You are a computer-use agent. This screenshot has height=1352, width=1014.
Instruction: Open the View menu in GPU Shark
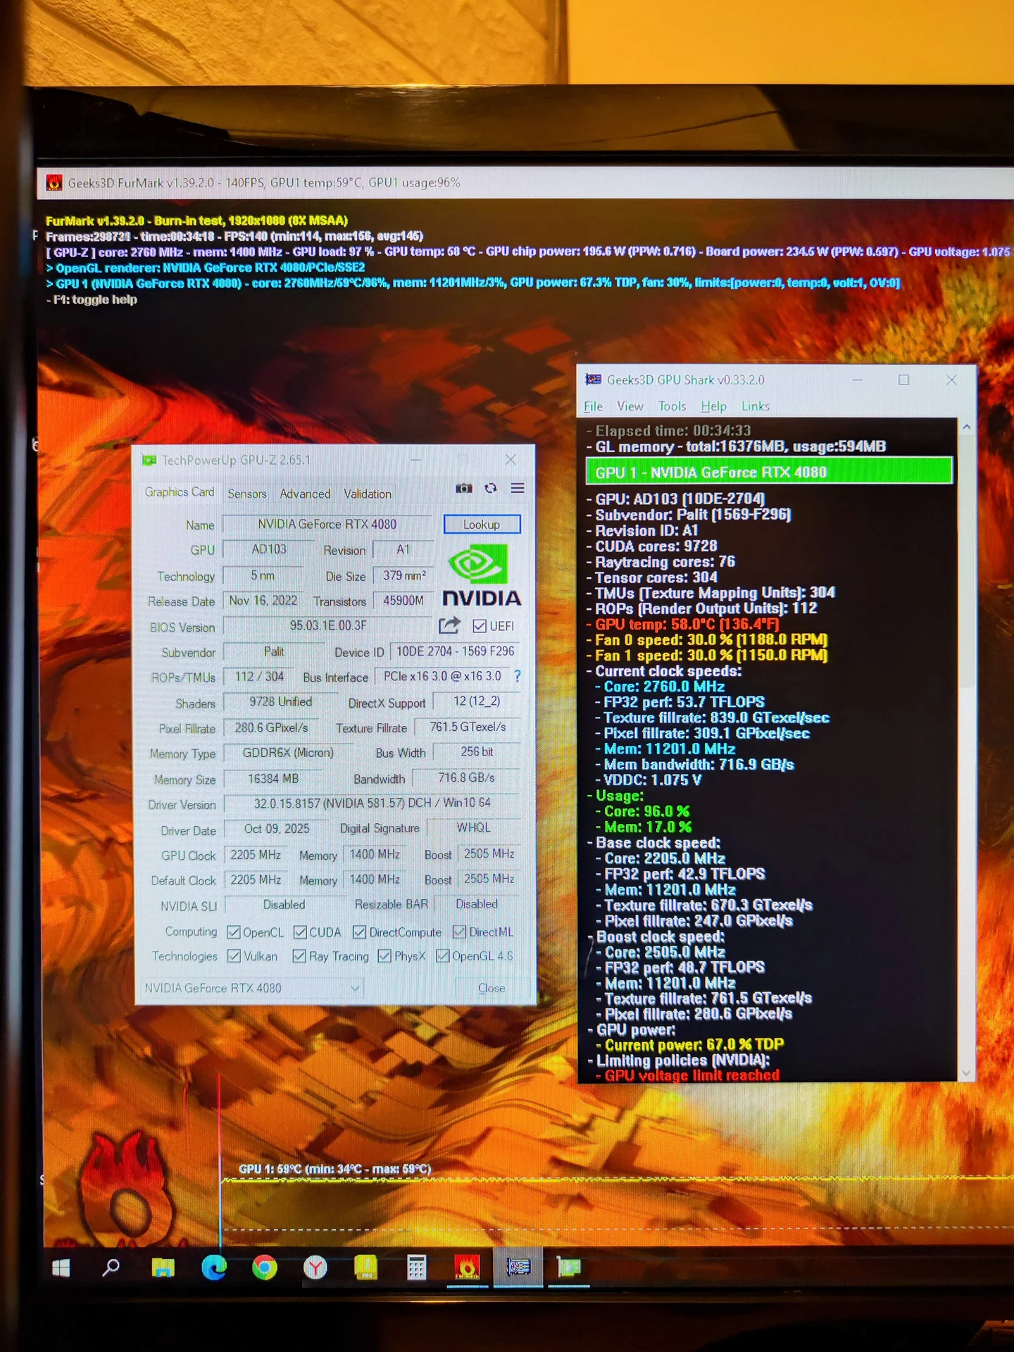[x=630, y=406]
